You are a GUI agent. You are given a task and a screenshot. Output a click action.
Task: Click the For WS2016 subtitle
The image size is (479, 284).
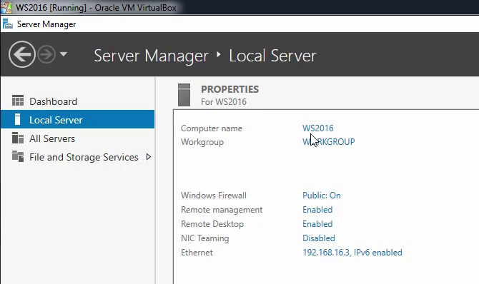(x=224, y=102)
